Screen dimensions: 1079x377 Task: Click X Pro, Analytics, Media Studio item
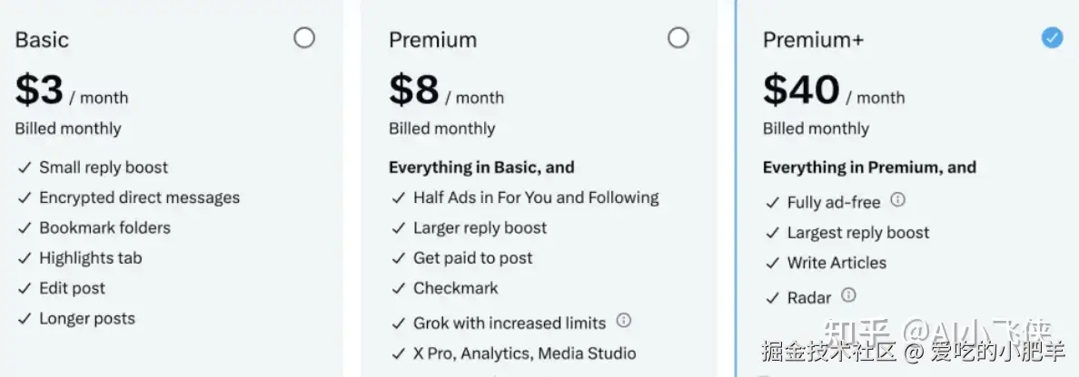(524, 353)
